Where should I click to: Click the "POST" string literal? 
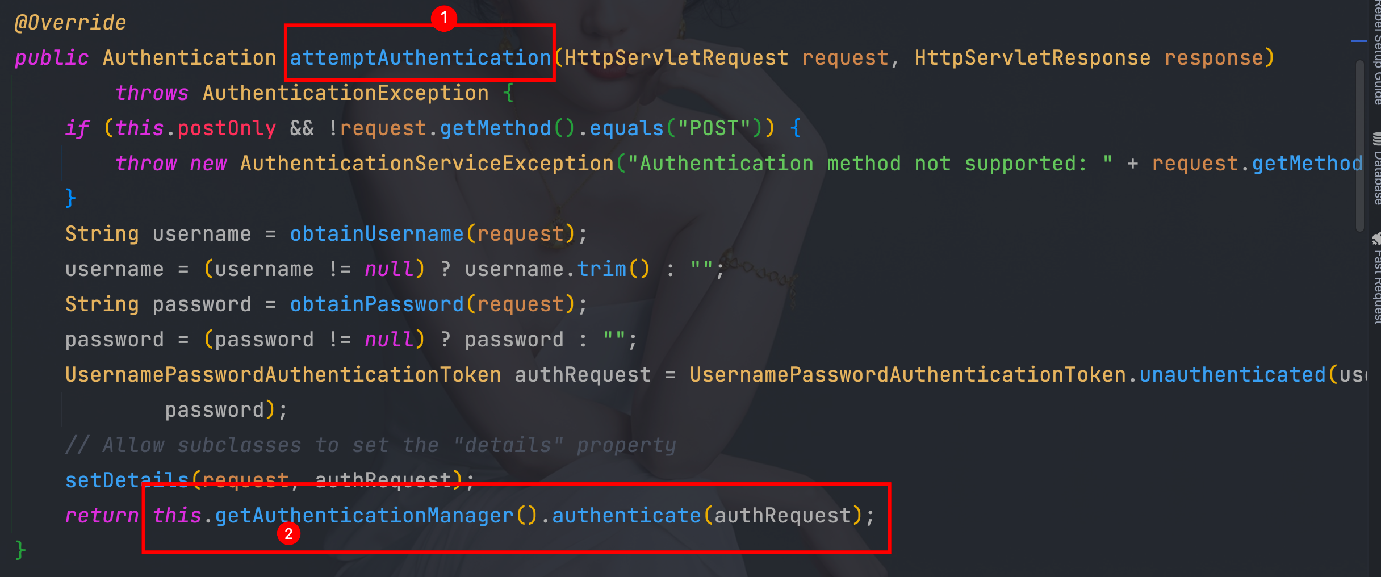[x=714, y=128]
